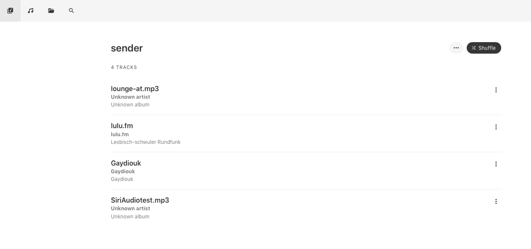Image resolution: width=531 pixels, height=249 pixels.
Task: Open the music tracks note icon
Action: coord(31,11)
